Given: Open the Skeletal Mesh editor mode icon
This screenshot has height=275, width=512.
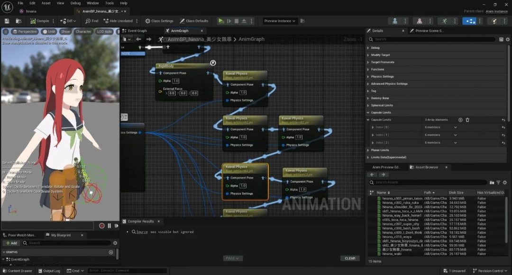Looking at the screenshot, I should [x=420, y=21].
